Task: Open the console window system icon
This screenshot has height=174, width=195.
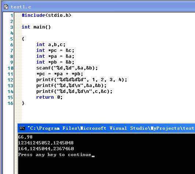Action: [22, 128]
